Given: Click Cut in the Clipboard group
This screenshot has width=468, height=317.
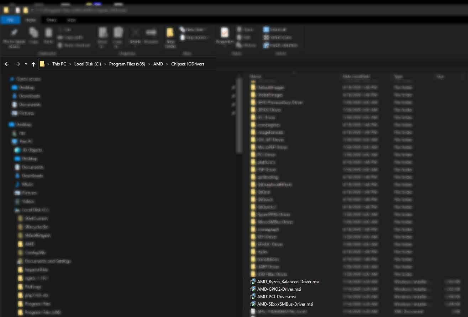Looking at the screenshot, I should pyautogui.click(x=64, y=30).
